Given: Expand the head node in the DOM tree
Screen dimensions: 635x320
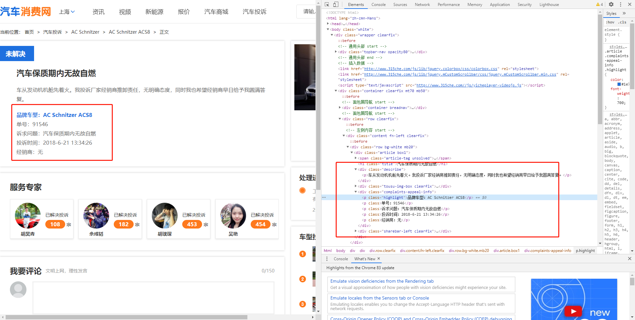Looking at the screenshot, I should tap(328, 24).
